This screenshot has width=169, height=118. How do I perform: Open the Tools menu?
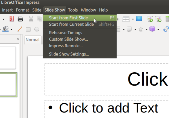tap(73, 10)
